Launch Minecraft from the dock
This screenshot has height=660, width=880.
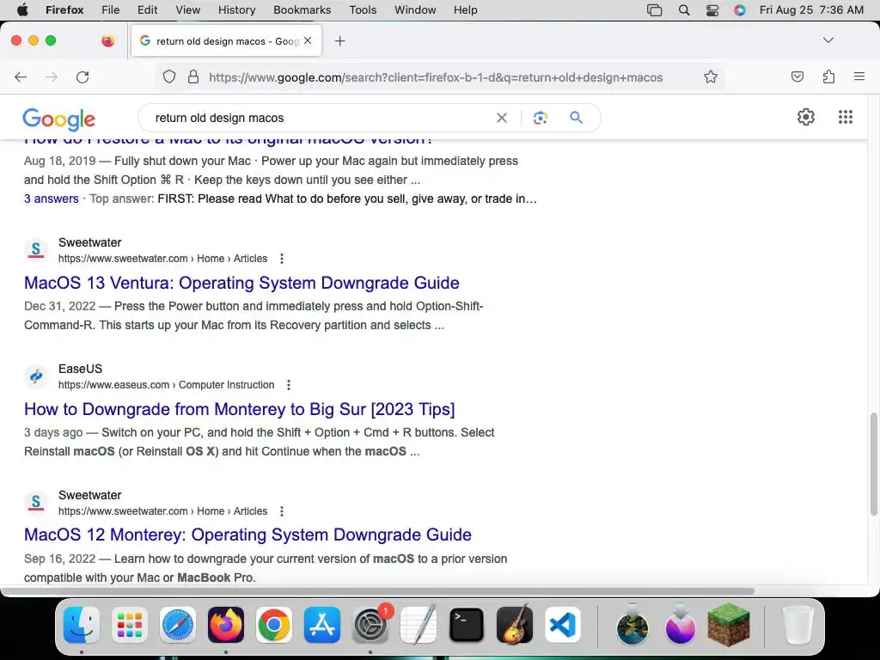click(729, 624)
